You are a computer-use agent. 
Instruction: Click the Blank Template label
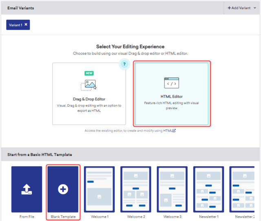click(x=63, y=217)
